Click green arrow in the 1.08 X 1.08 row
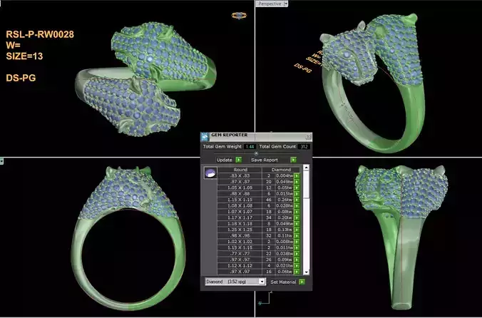 tap(297, 206)
